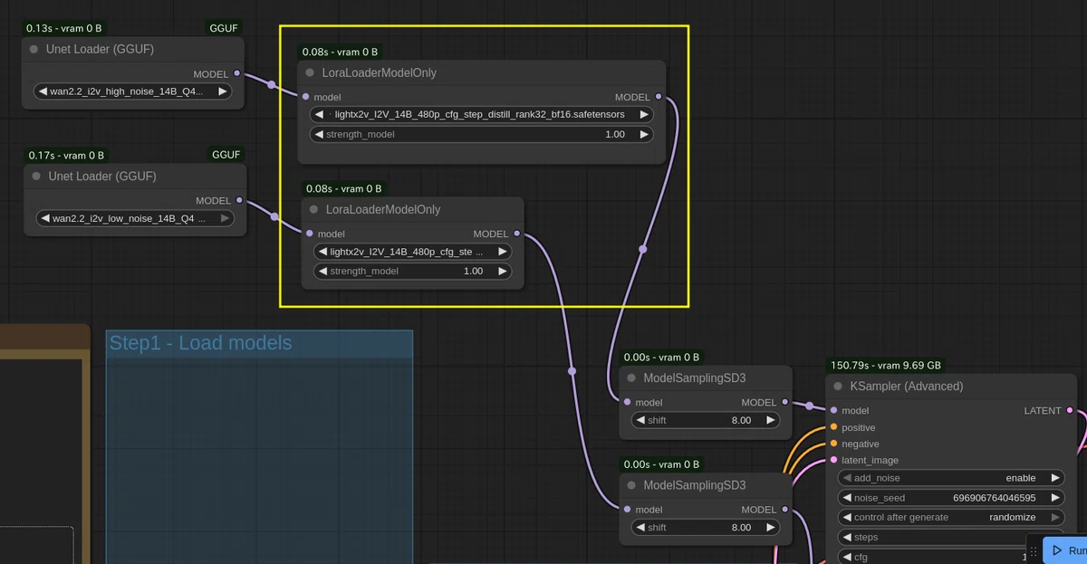
Task: Increase strength_model in lower LoraLoaderModelOnly
Action: click(503, 271)
